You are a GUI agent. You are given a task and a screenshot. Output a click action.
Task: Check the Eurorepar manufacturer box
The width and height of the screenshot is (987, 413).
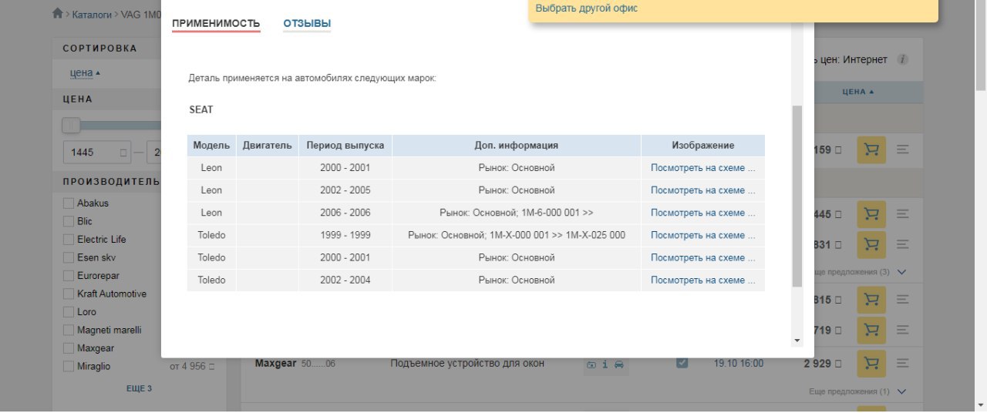[x=69, y=276]
